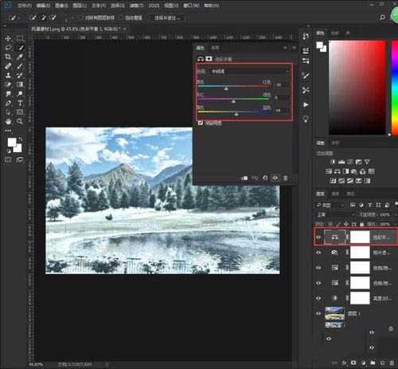This screenshot has width=398, height=369.
Task: Click the Cyan-Red slider handle
Action: point(226,88)
